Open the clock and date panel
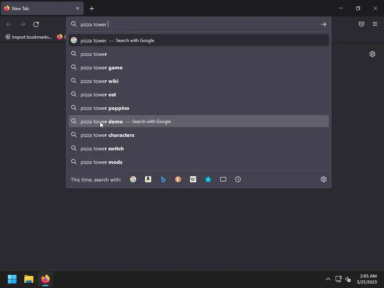 (x=367, y=279)
